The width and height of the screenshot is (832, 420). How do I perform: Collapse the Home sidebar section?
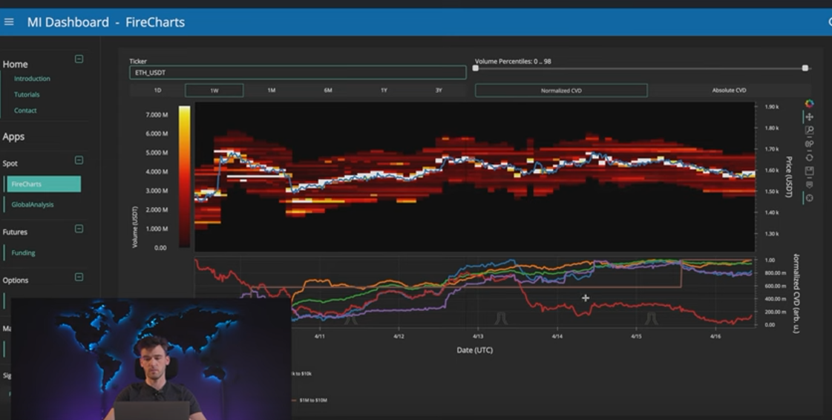[x=79, y=59]
